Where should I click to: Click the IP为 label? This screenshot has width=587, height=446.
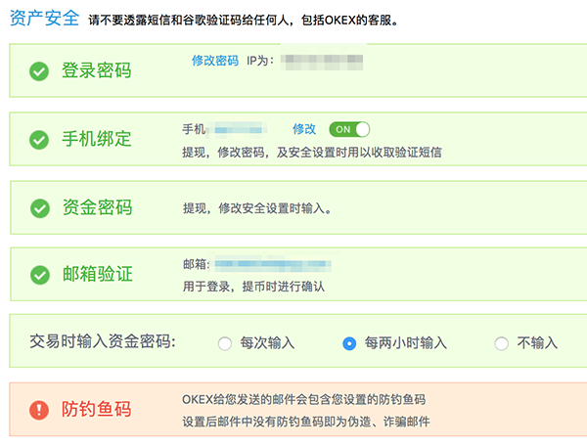[x=260, y=61]
